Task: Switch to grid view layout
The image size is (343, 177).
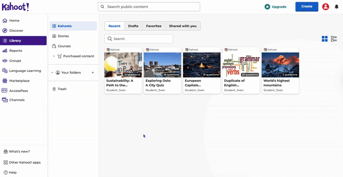Action: (x=325, y=39)
